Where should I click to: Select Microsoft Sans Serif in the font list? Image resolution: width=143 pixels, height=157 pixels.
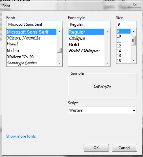tap(31, 32)
